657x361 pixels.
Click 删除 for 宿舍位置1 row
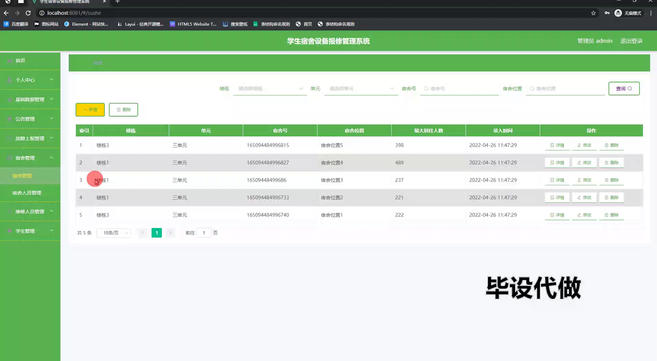point(611,215)
